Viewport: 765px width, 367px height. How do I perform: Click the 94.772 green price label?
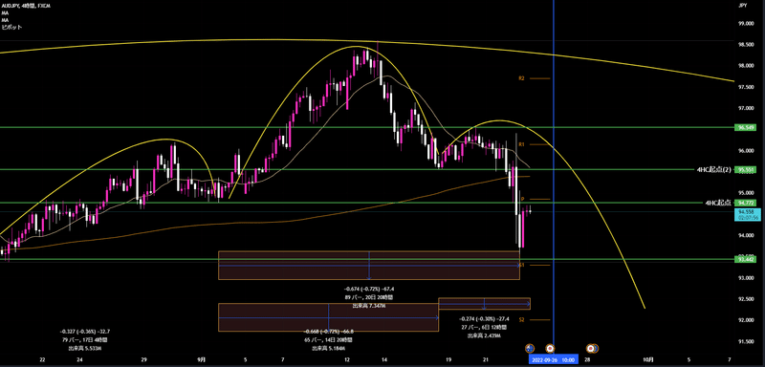point(746,203)
